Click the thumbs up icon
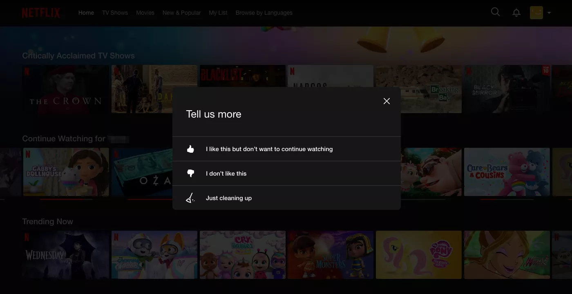Image resolution: width=572 pixels, height=294 pixels. point(190,149)
